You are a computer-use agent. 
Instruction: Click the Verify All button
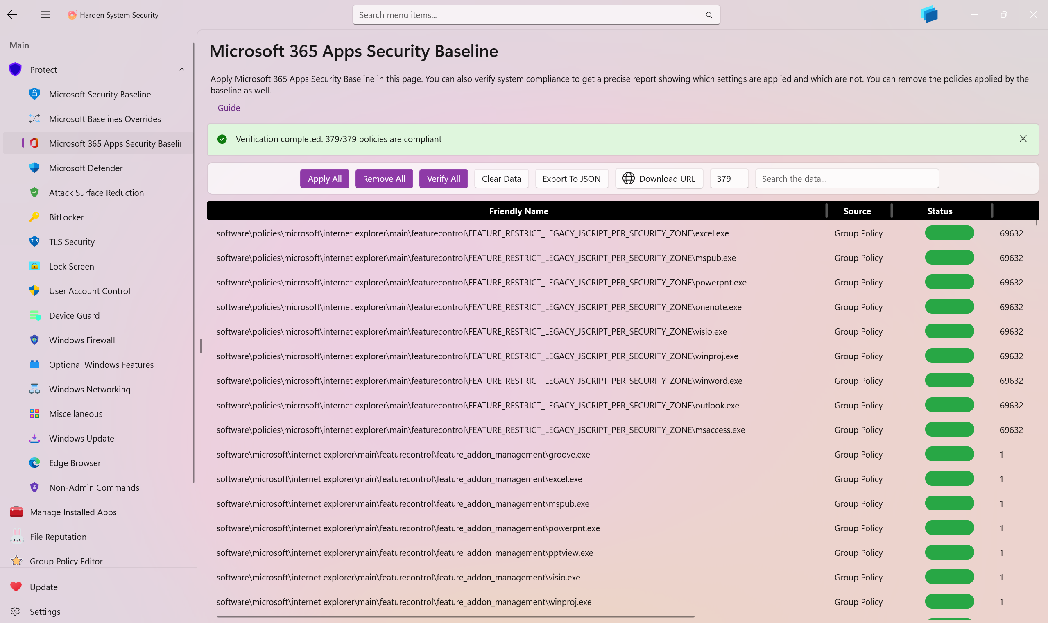(443, 179)
